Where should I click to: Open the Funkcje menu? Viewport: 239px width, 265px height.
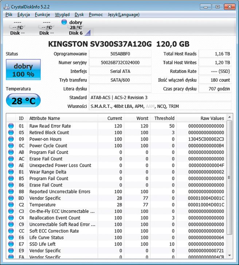point(42,15)
